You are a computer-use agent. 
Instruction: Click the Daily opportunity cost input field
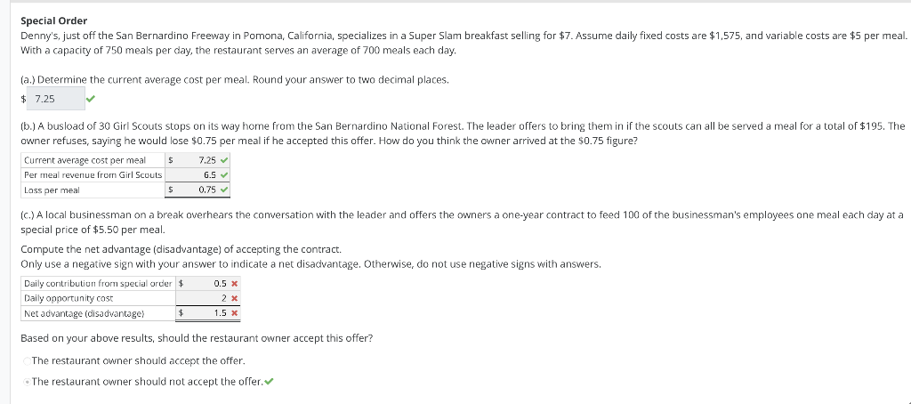pyautogui.click(x=207, y=298)
